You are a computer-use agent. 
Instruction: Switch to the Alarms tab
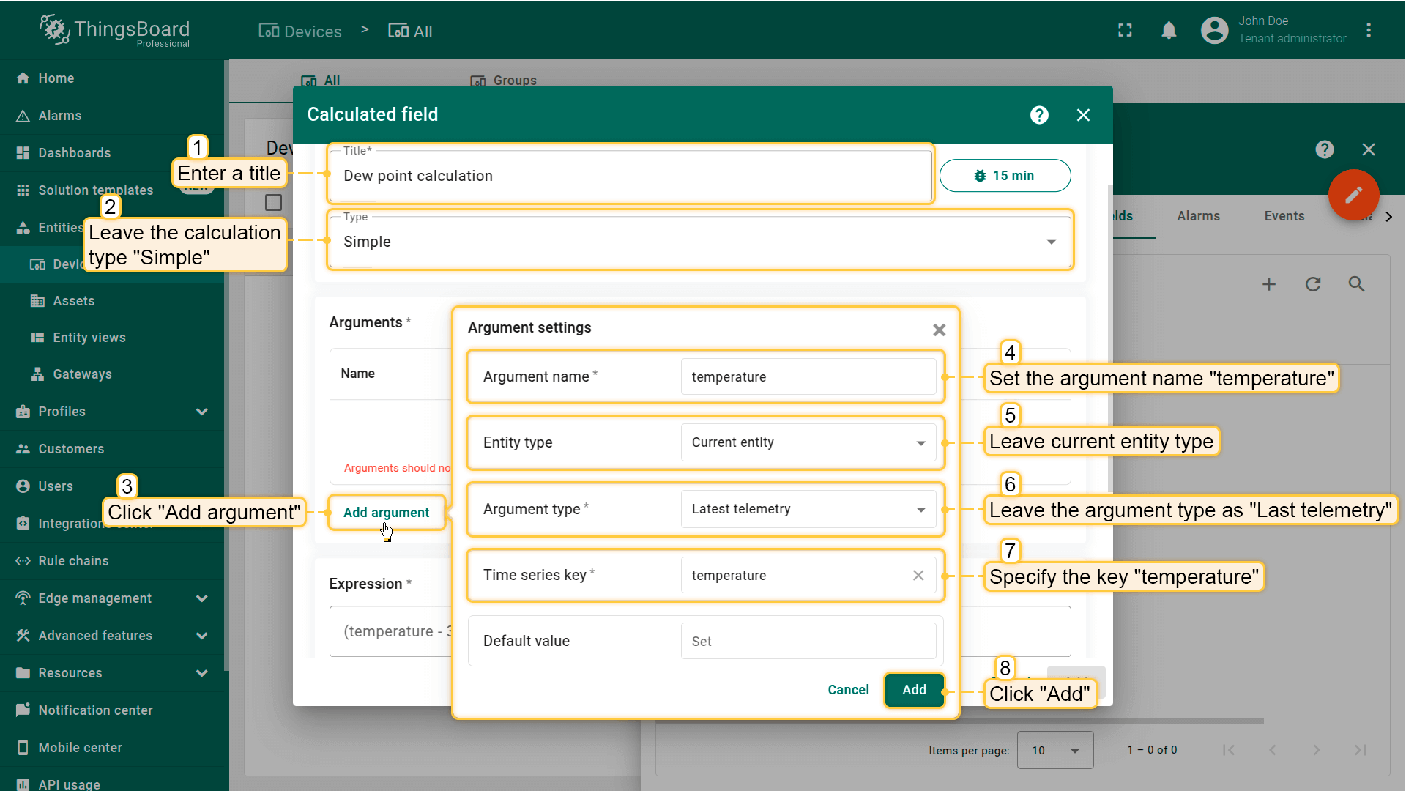point(1198,216)
